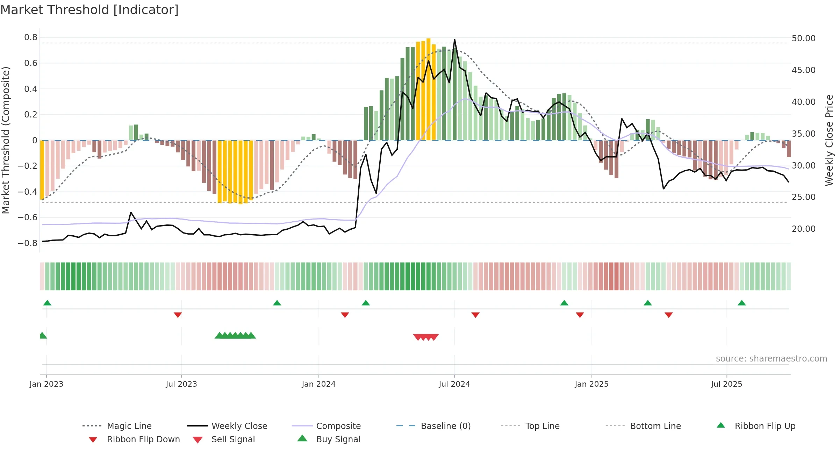Click the 0.8 left axis value

coord(31,37)
